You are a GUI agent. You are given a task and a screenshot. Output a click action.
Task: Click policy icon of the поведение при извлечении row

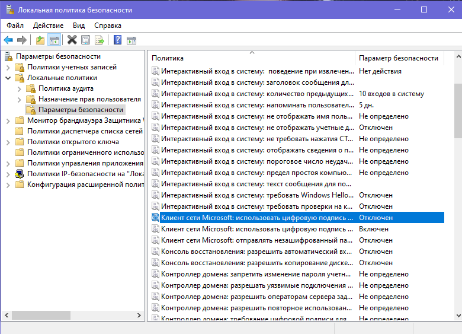click(x=155, y=71)
